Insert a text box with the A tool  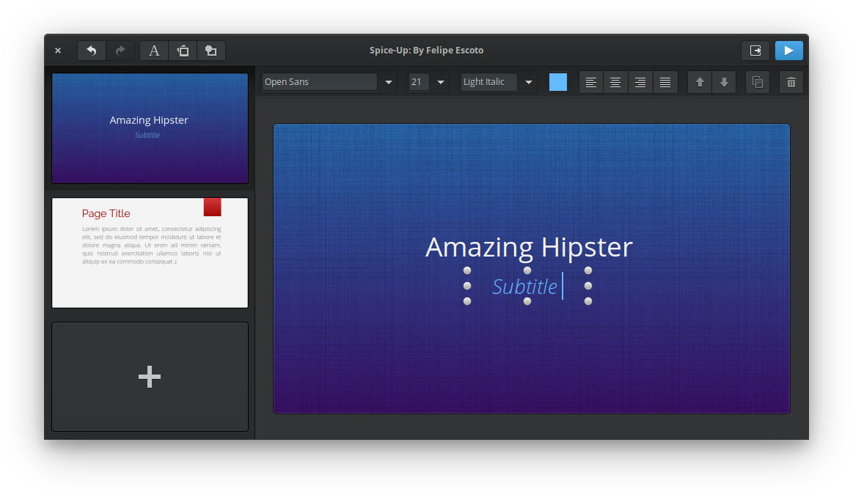[154, 51]
